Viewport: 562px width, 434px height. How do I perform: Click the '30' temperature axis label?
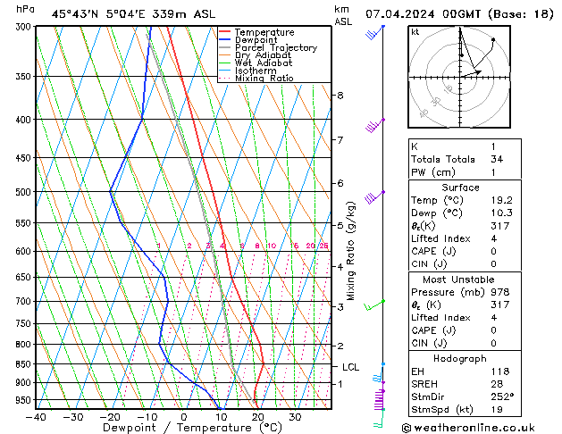[295, 417]
